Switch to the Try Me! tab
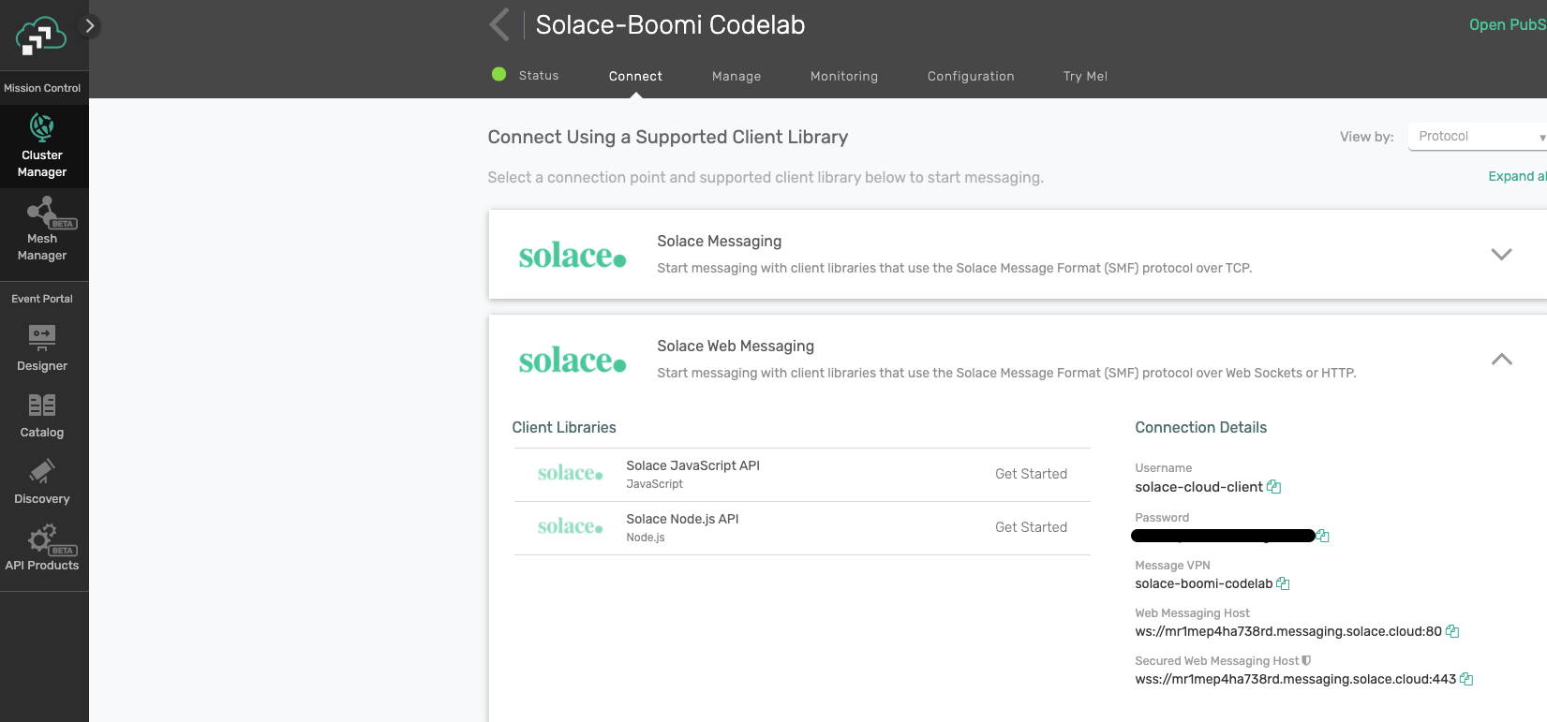This screenshot has height=722, width=1547. [x=1085, y=76]
